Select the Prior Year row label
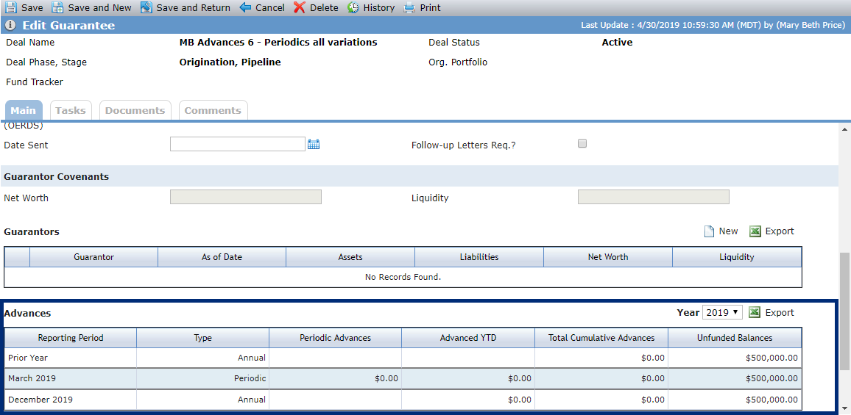The image size is (851, 415). pyautogui.click(x=28, y=358)
